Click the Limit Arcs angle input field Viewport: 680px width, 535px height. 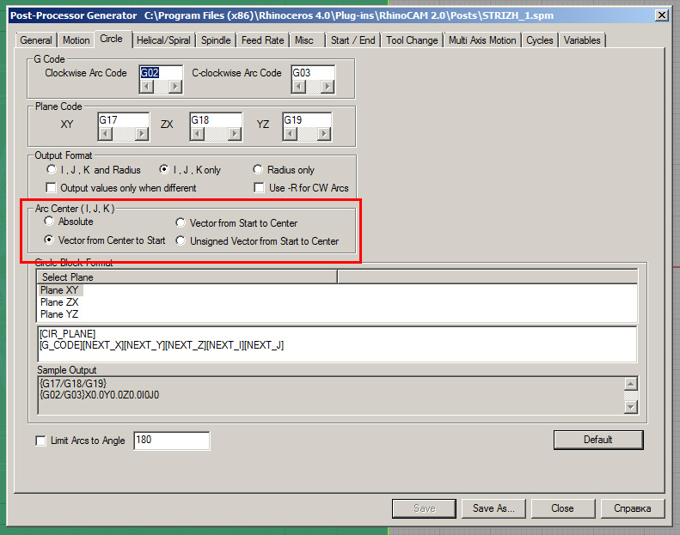pos(171,441)
